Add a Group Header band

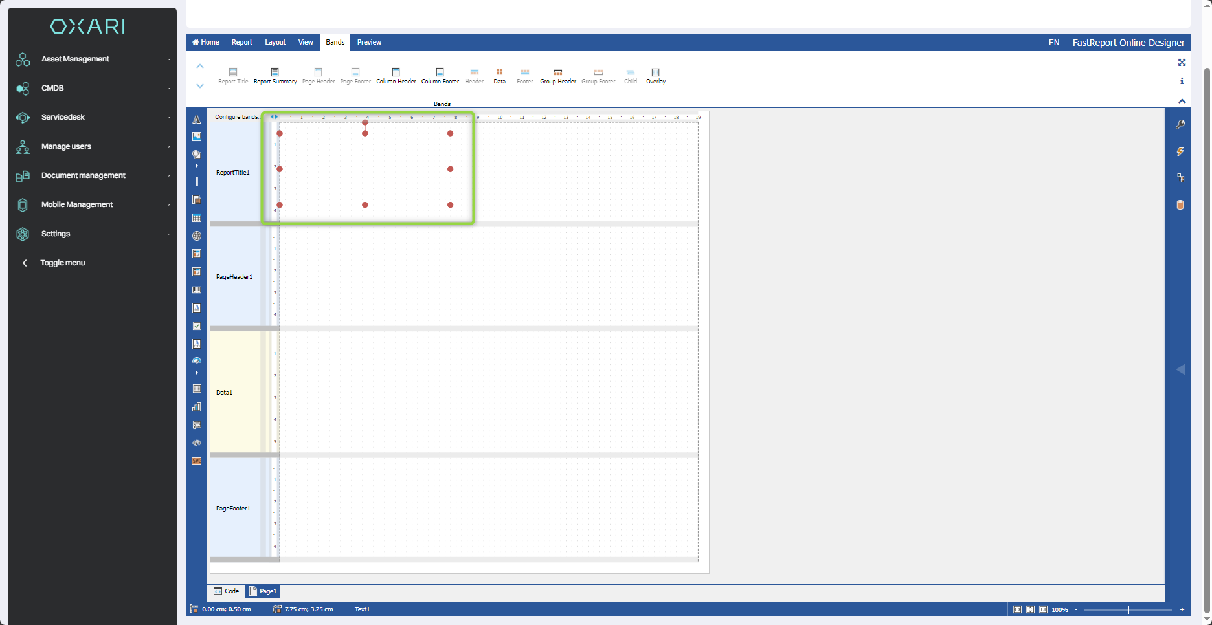558,76
